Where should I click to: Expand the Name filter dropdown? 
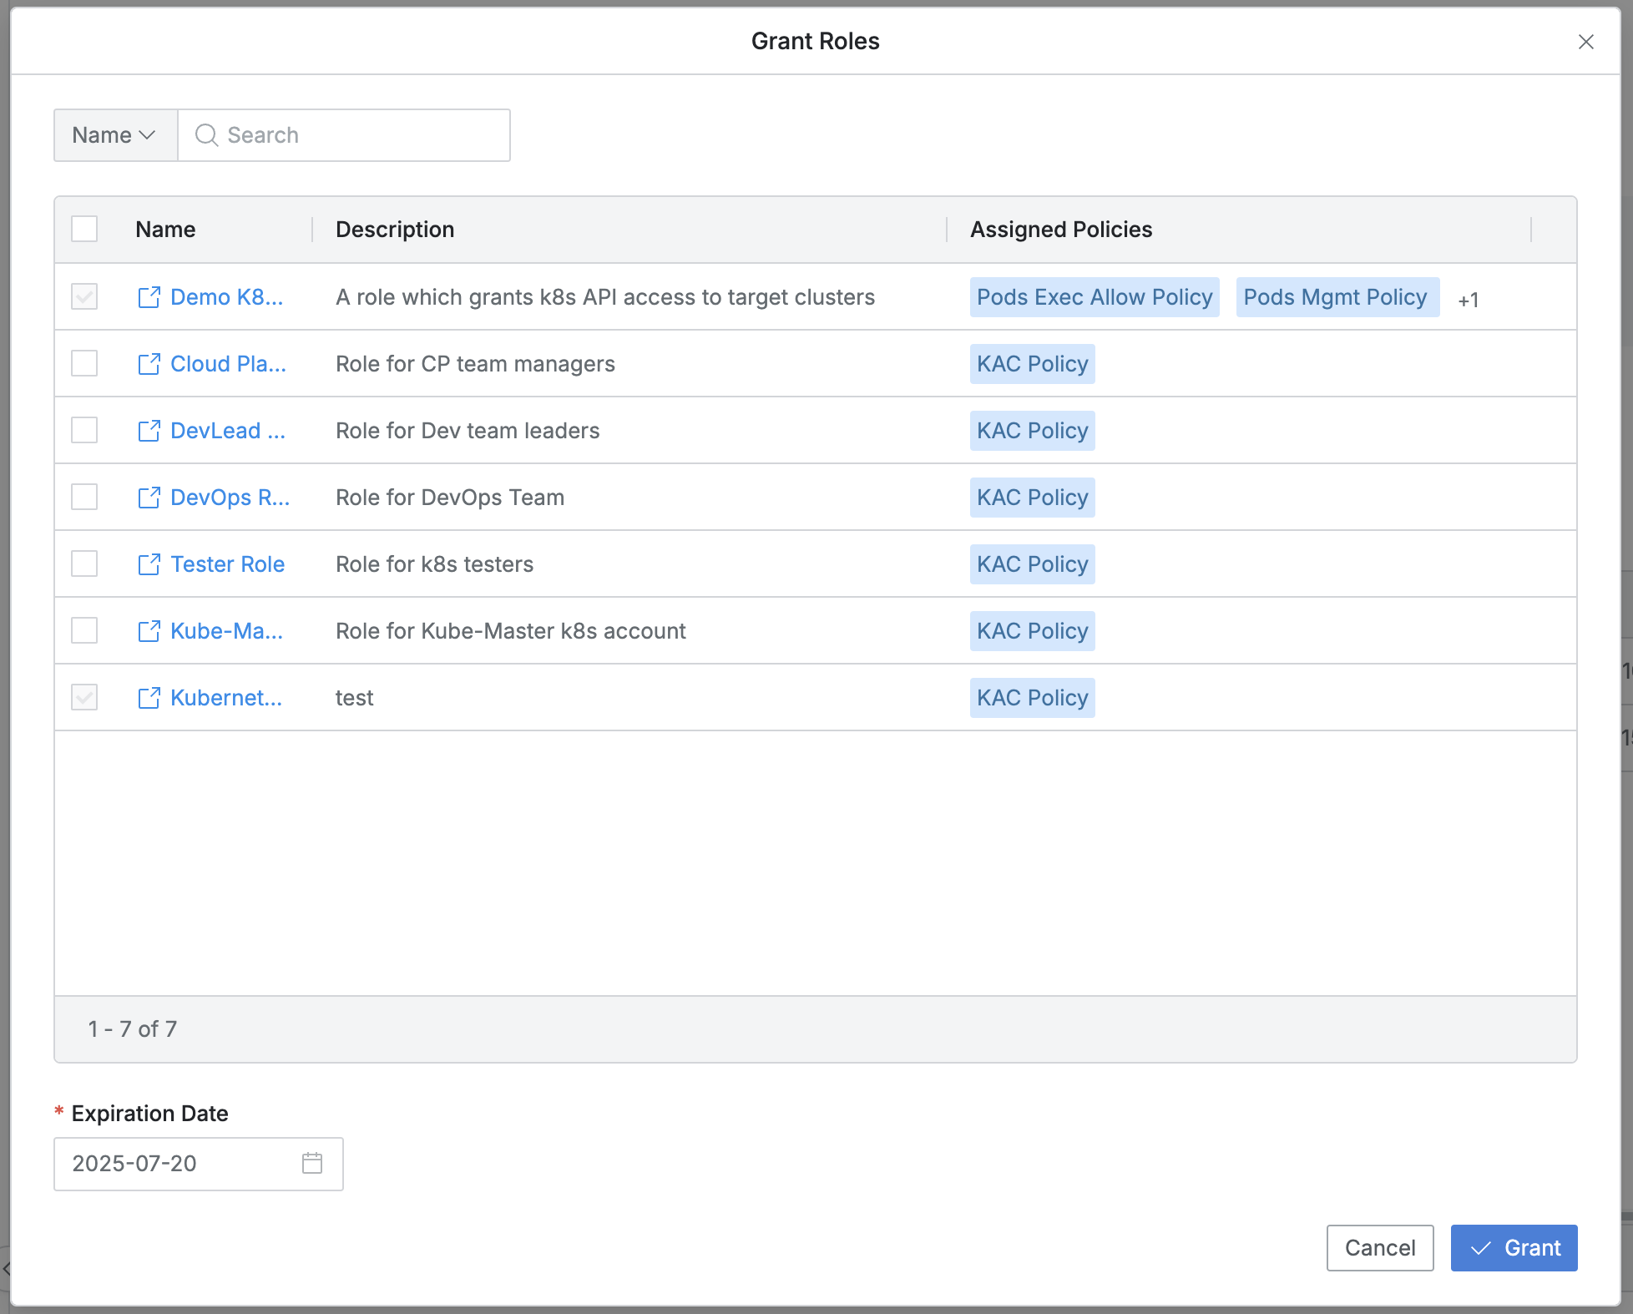115,135
